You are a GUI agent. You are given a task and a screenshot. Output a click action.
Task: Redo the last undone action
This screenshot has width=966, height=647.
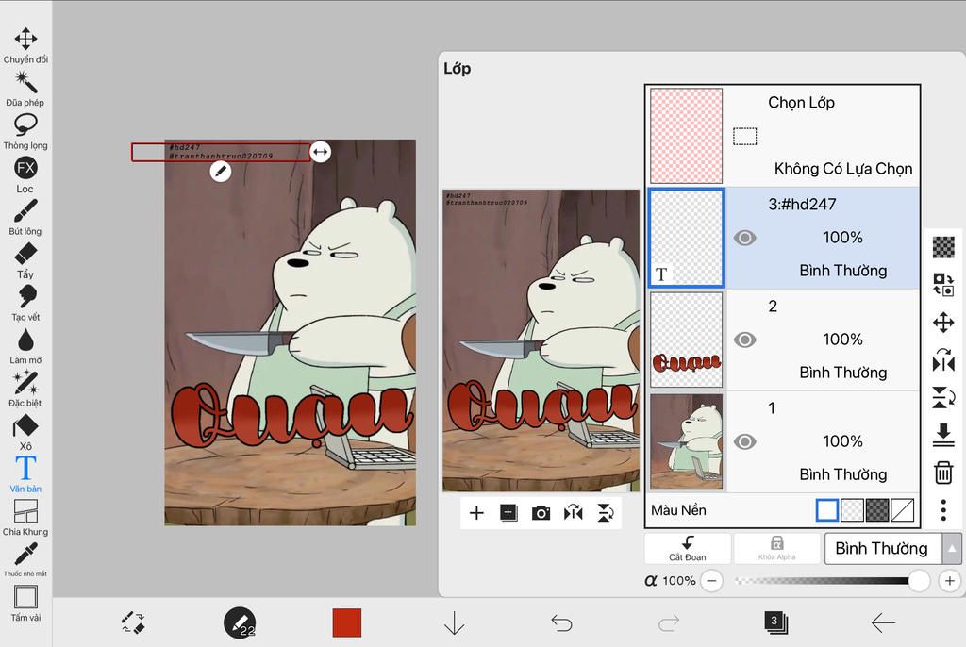click(x=669, y=623)
